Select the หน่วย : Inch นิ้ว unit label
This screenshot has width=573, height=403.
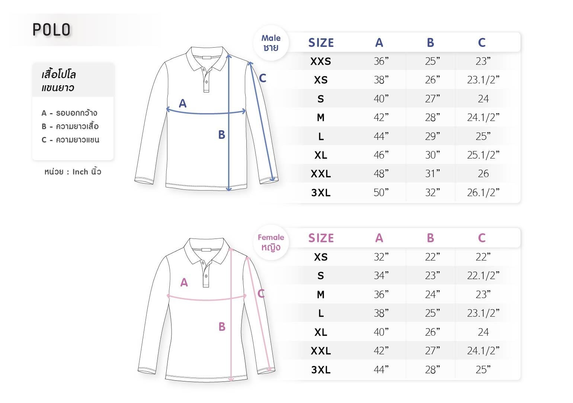pos(73,172)
